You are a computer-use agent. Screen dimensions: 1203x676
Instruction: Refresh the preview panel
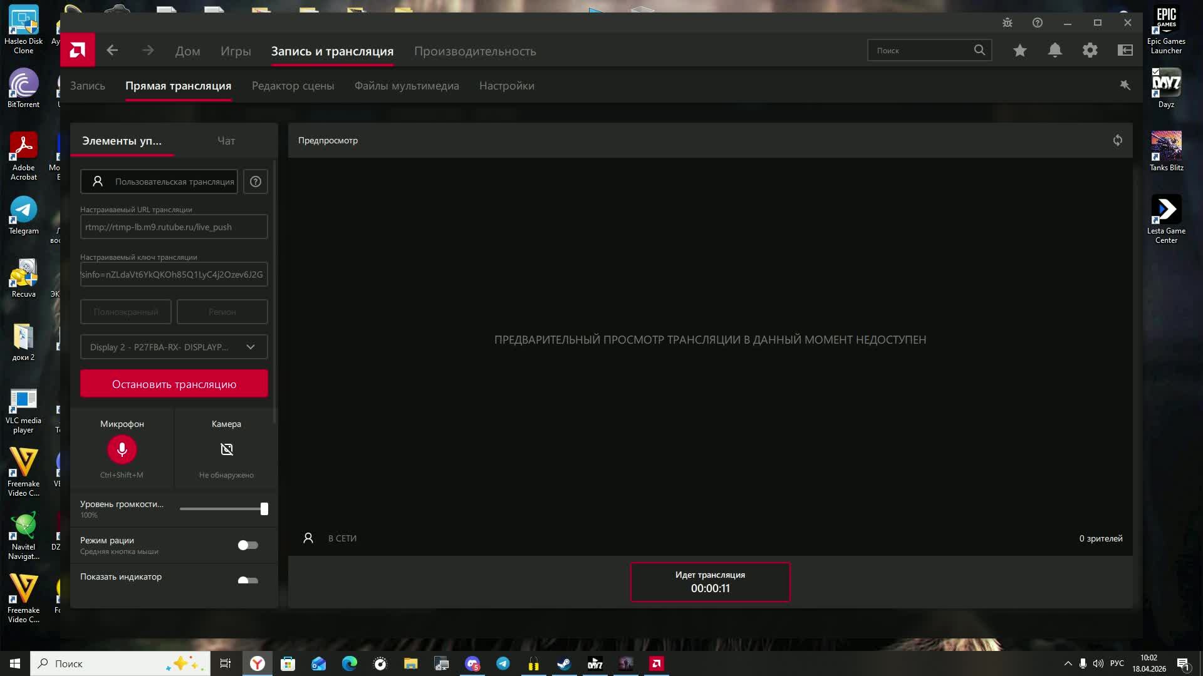click(x=1117, y=140)
